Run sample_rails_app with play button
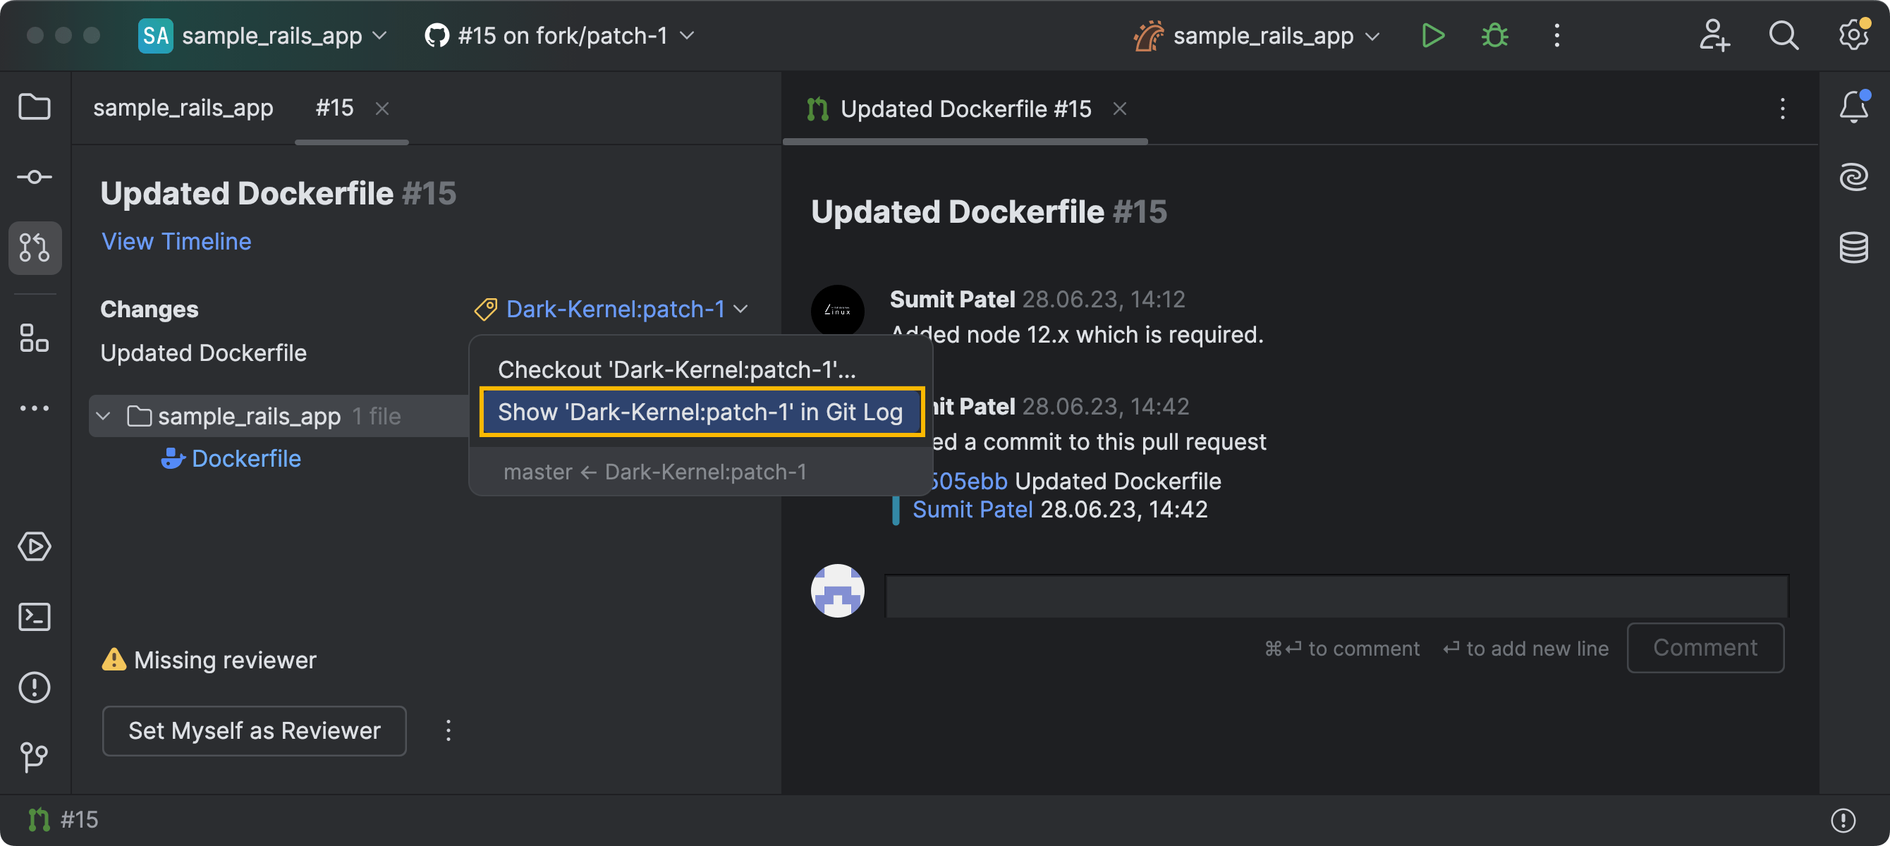 (1432, 35)
